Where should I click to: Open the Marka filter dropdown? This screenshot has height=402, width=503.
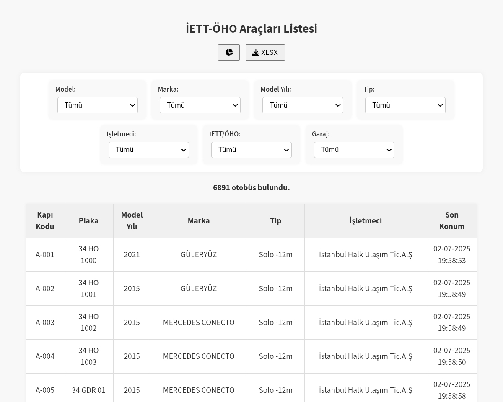tap(200, 105)
